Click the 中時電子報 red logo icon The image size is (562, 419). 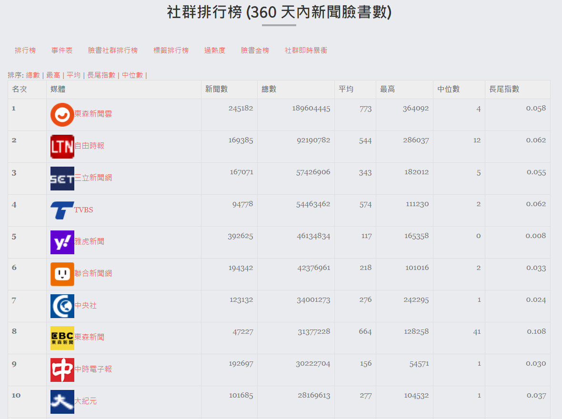(x=62, y=370)
